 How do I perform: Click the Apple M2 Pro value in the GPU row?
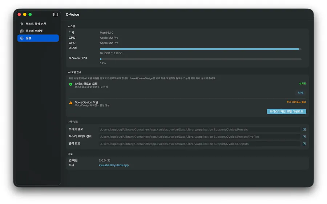coord(109,43)
